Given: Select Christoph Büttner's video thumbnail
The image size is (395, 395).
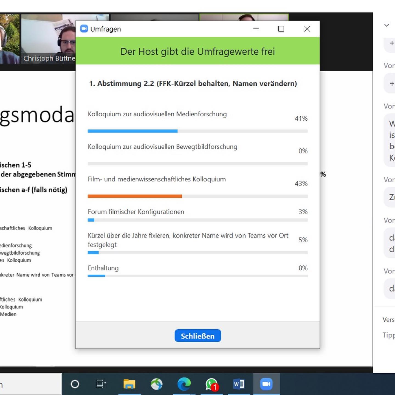Looking at the screenshot, I should click(48, 39).
